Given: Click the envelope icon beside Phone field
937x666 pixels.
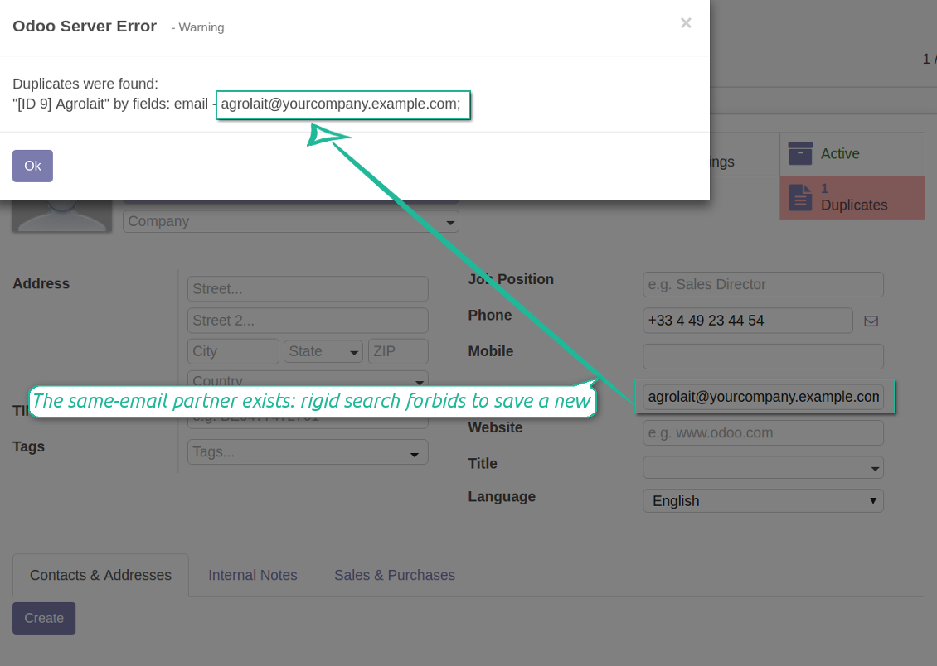Looking at the screenshot, I should coord(871,321).
